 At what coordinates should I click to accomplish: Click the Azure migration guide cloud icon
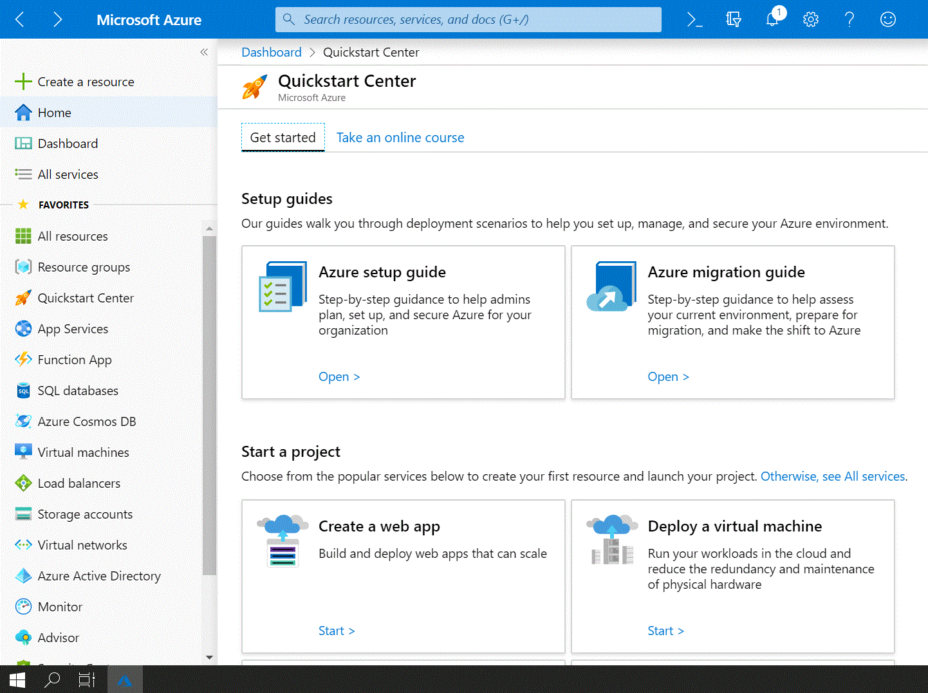(611, 286)
